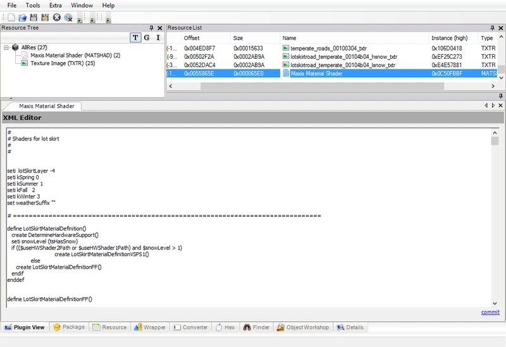Image resolution: width=506 pixels, height=347 pixels.
Task: Click the Save As toolbar icon
Action: tap(45, 18)
